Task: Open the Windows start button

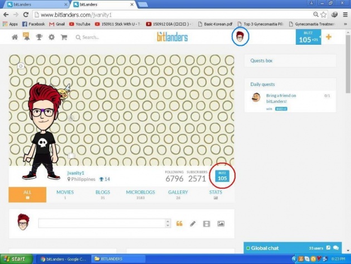Action: [16, 259]
